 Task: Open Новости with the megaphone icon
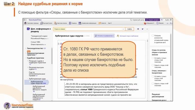point(102,23)
